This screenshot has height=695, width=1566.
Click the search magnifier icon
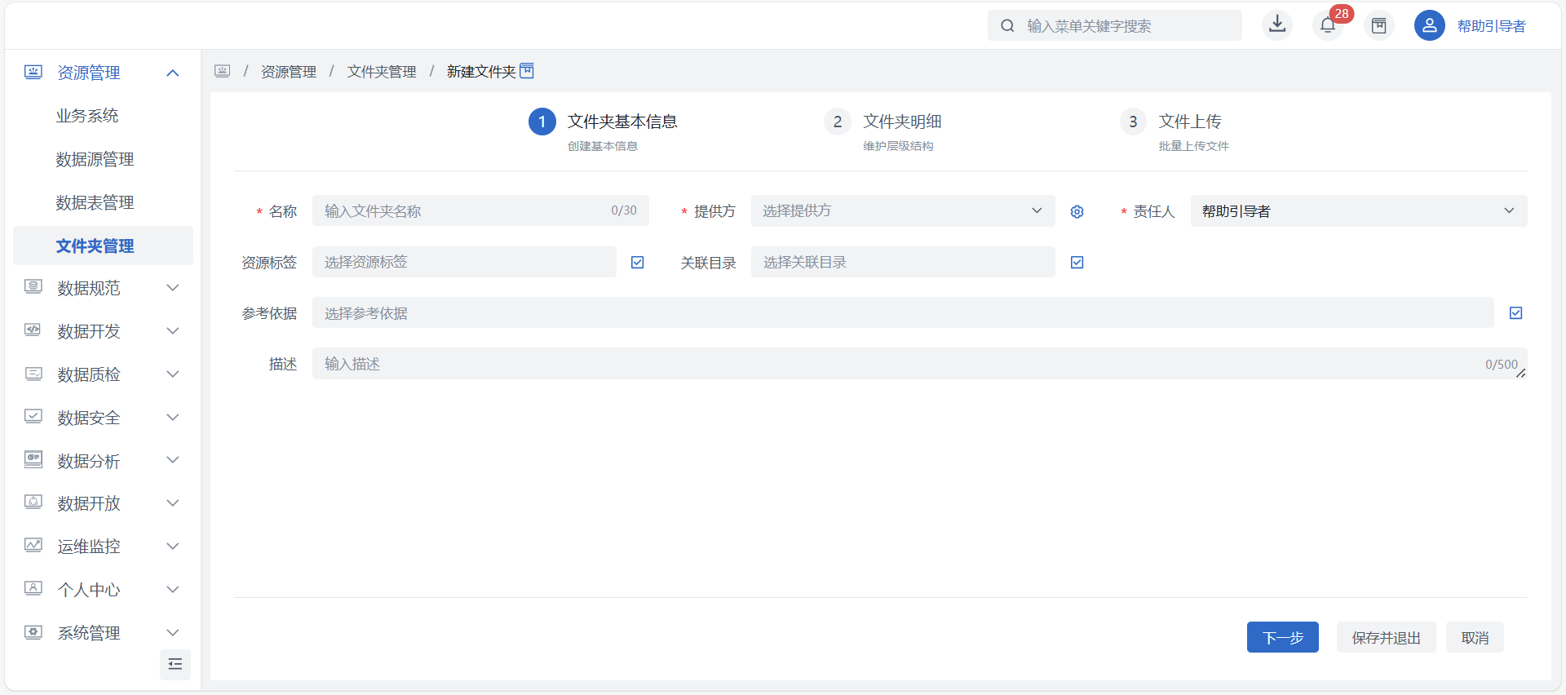1008,25
